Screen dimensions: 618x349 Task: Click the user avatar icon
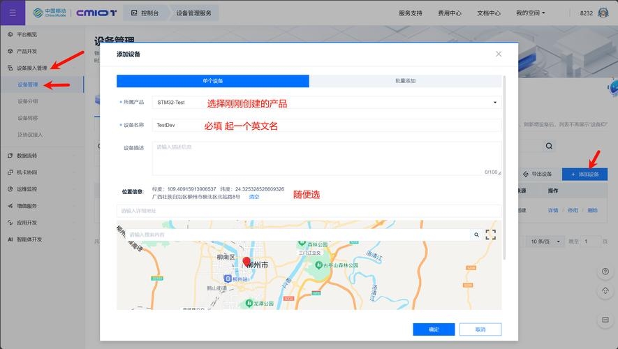[603, 13]
